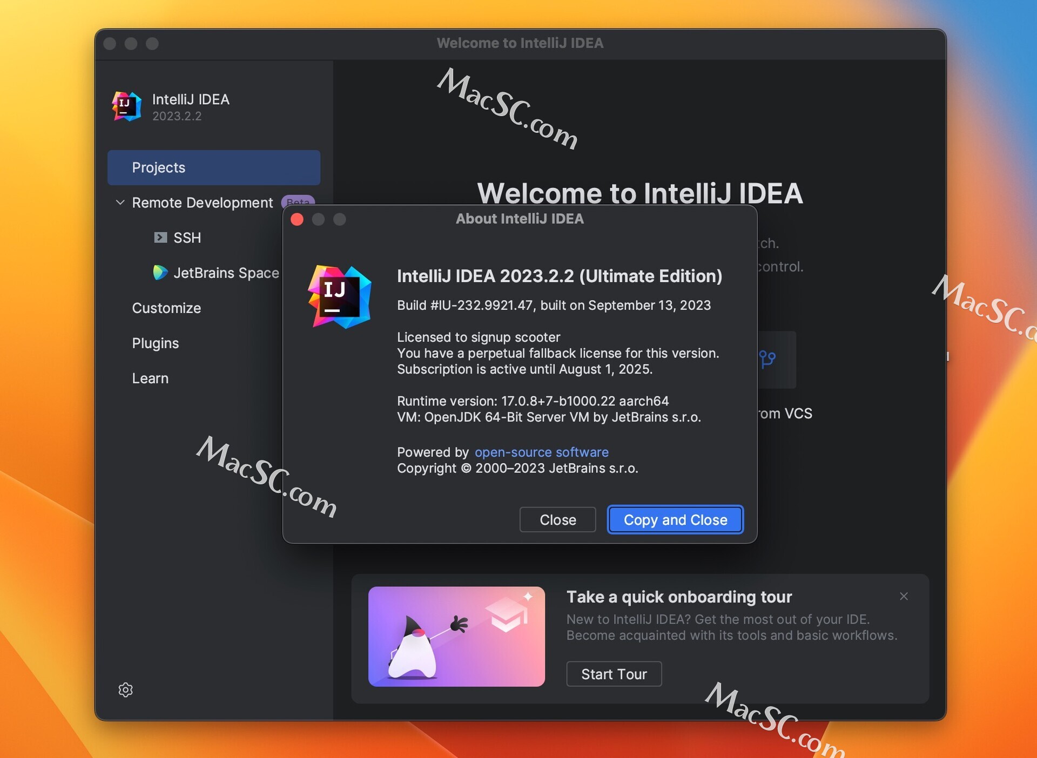1037x758 pixels.
Task: Click the JetBrains Space logo icon
Action: [x=160, y=273]
